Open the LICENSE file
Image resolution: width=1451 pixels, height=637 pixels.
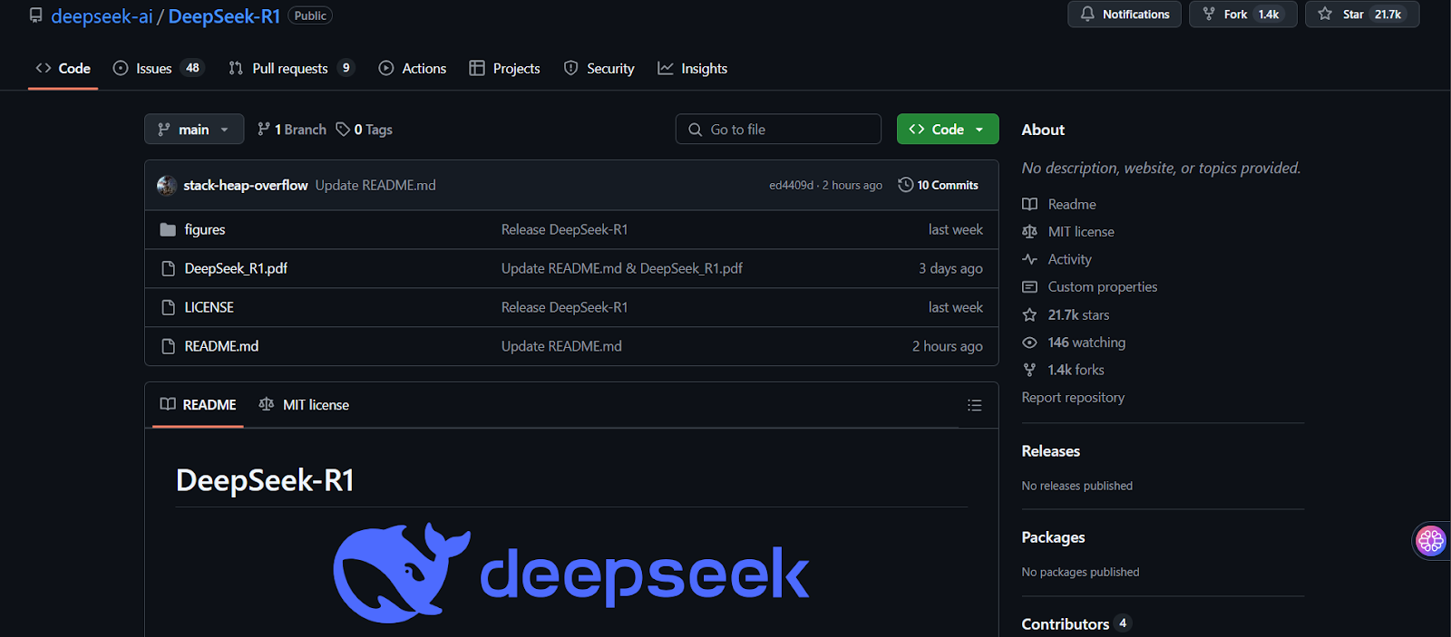209,308
